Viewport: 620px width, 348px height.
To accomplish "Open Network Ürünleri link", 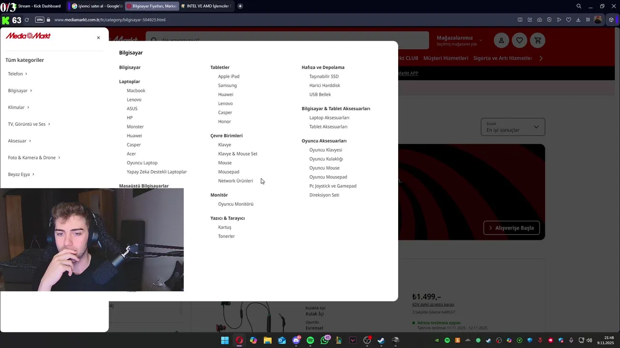I will (x=235, y=181).
